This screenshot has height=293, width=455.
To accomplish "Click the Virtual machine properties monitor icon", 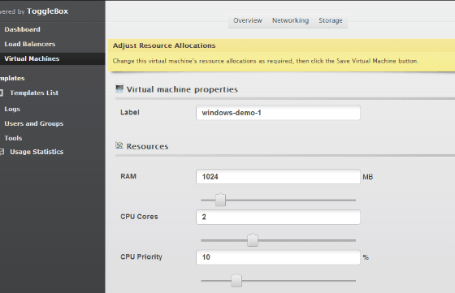I will click(119, 88).
